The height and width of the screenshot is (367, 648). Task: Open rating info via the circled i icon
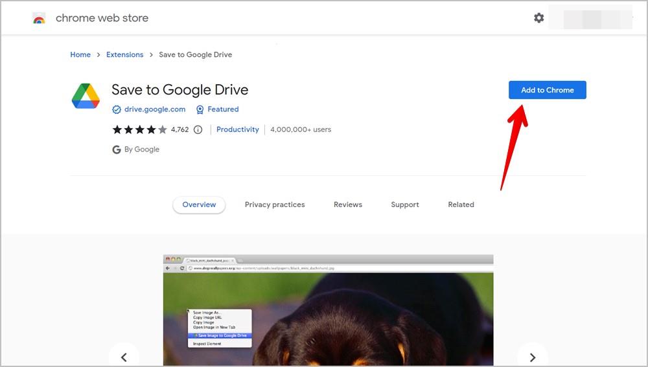point(198,129)
